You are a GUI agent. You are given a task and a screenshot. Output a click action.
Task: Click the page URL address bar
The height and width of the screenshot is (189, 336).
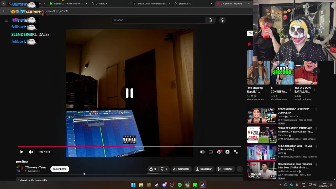pyautogui.click(x=131, y=11)
